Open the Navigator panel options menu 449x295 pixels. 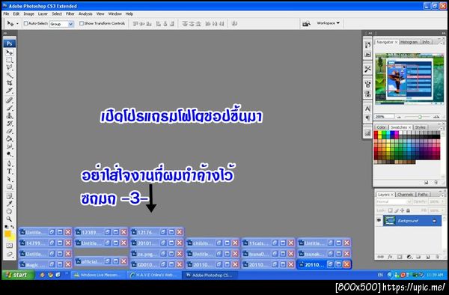click(442, 43)
